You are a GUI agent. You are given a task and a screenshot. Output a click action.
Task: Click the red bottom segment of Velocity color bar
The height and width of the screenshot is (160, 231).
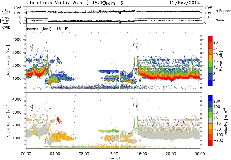tap(210, 143)
